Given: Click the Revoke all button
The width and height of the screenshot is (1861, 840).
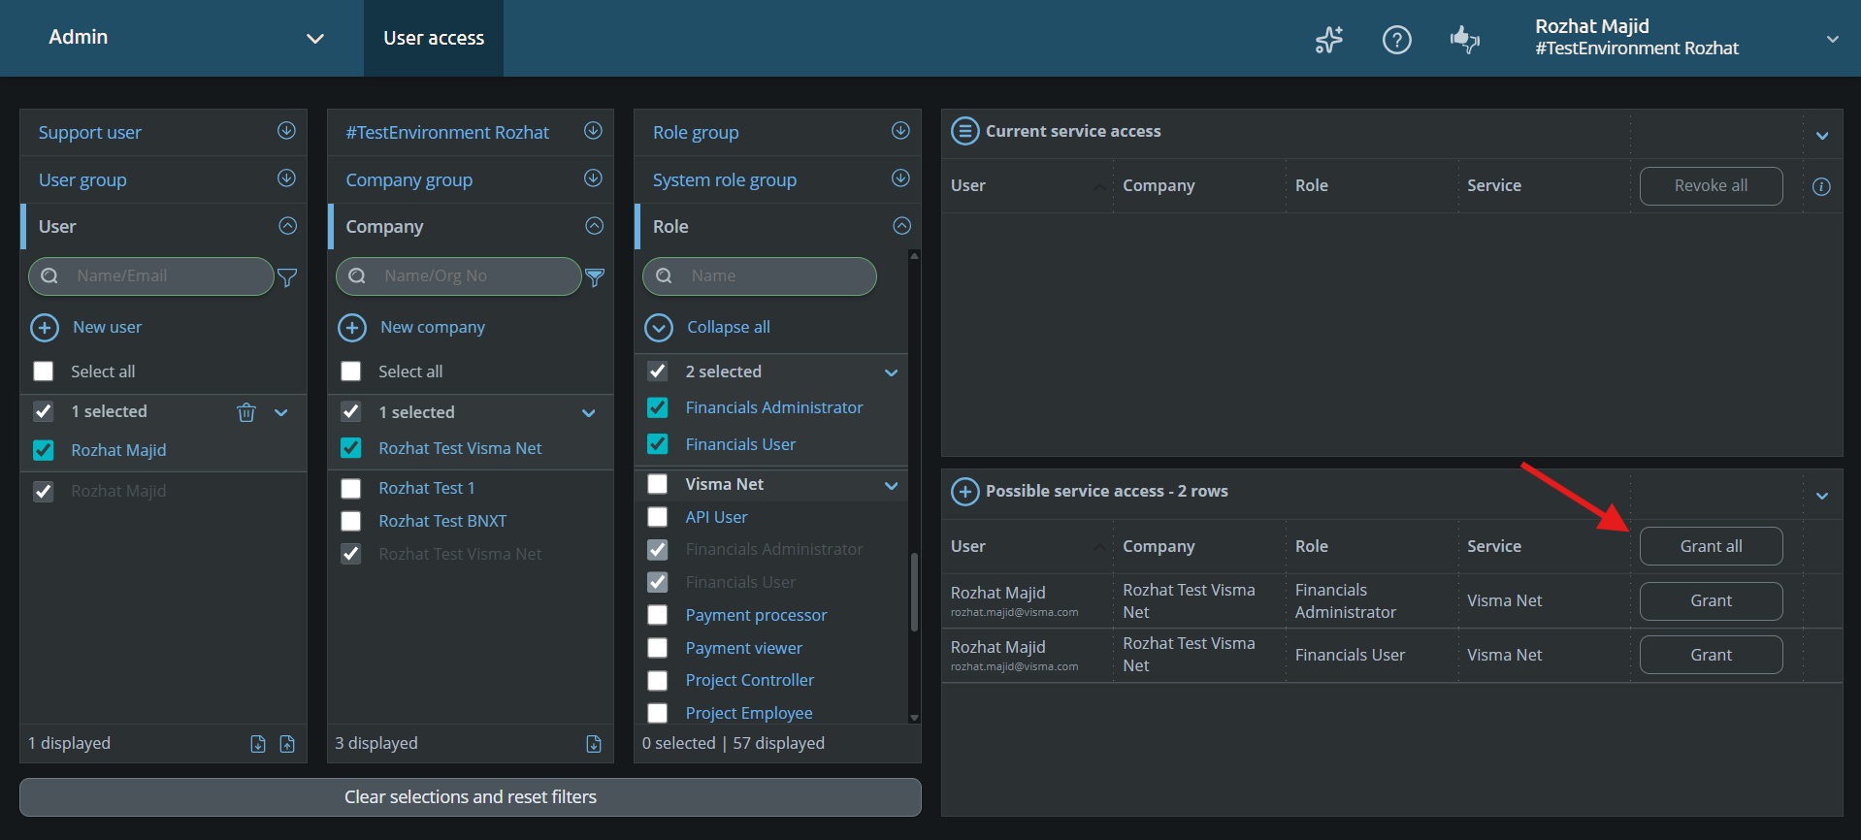Looking at the screenshot, I should pos(1711,185).
